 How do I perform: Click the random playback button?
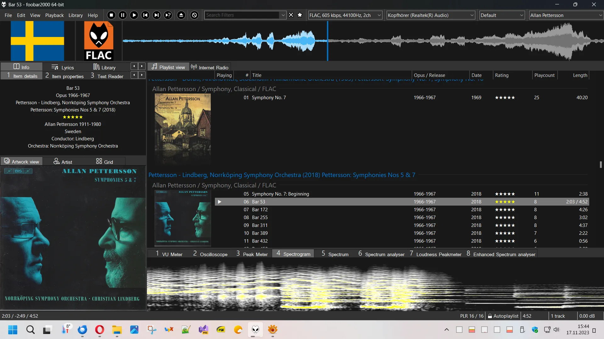168,15
